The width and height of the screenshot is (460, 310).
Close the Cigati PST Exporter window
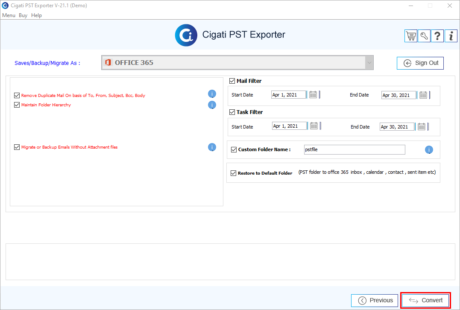point(449,6)
